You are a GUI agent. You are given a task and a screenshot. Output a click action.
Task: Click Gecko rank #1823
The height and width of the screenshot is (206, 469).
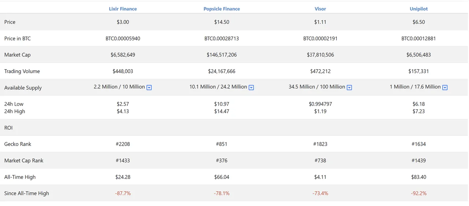(x=320, y=144)
